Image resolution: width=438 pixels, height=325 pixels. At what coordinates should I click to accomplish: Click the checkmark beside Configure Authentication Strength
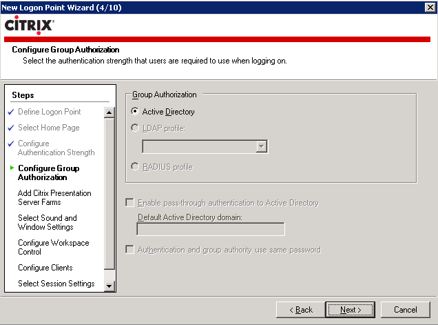click(x=11, y=144)
